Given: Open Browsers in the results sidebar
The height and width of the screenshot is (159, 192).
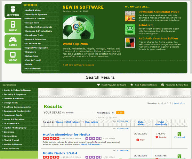Looking at the screenshot, I should [x=9, y=132].
